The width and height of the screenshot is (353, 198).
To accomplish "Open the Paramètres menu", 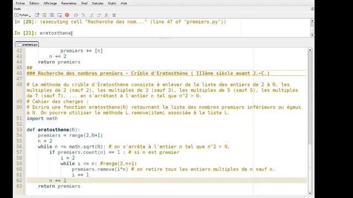I will point(68,3).
